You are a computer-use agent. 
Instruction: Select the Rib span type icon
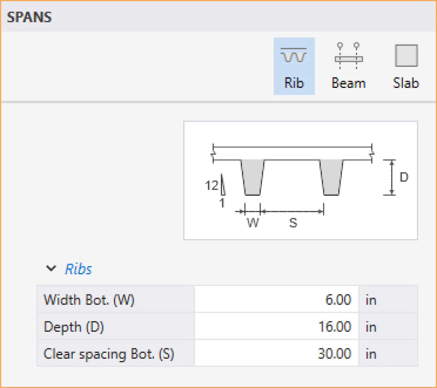(x=293, y=55)
